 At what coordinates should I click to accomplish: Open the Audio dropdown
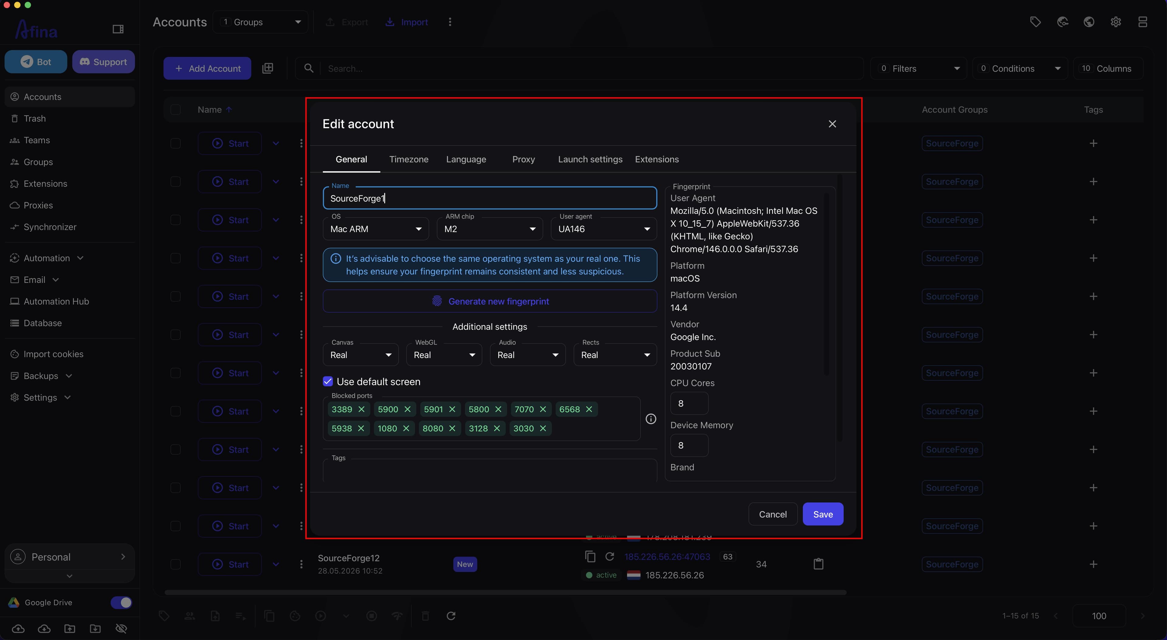pyautogui.click(x=528, y=355)
